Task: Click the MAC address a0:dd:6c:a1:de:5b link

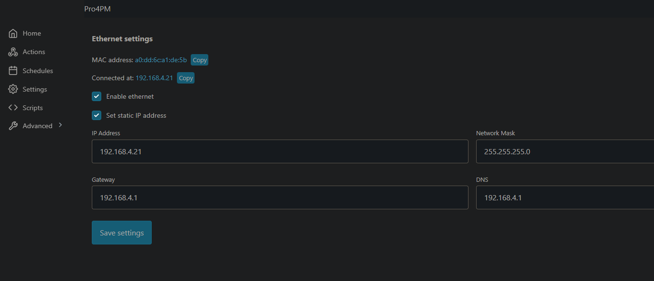Action: (161, 60)
